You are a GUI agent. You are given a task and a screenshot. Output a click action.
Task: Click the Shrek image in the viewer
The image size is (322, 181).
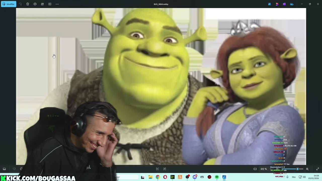coord(161,86)
